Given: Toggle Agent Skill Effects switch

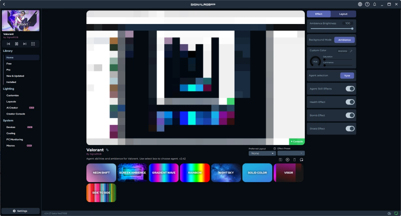Looking at the screenshot, I should (350, 88).
